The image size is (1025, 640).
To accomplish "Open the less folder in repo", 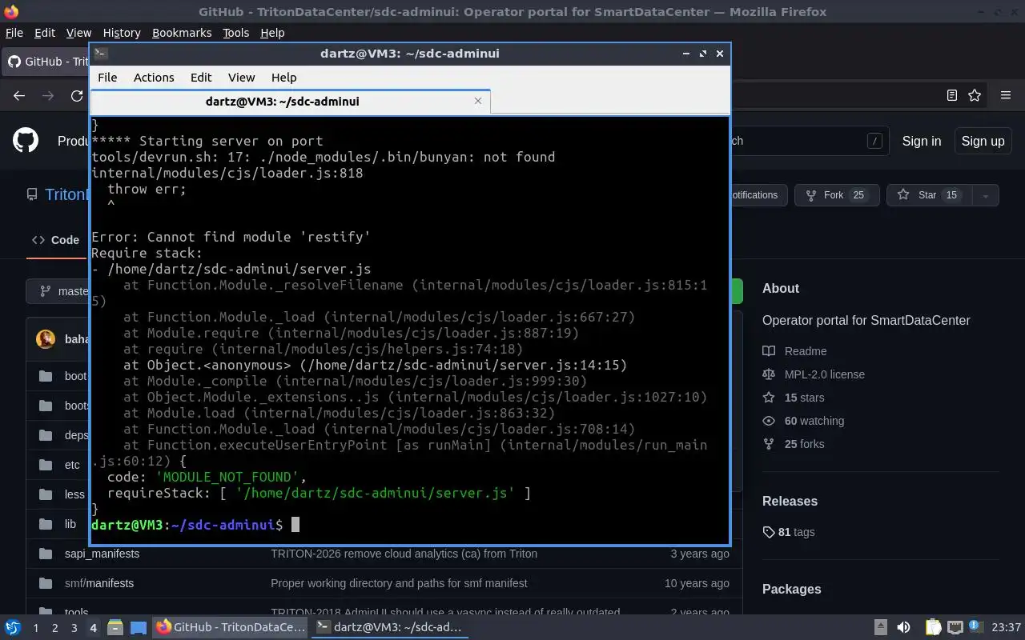I will click(74, 494).
